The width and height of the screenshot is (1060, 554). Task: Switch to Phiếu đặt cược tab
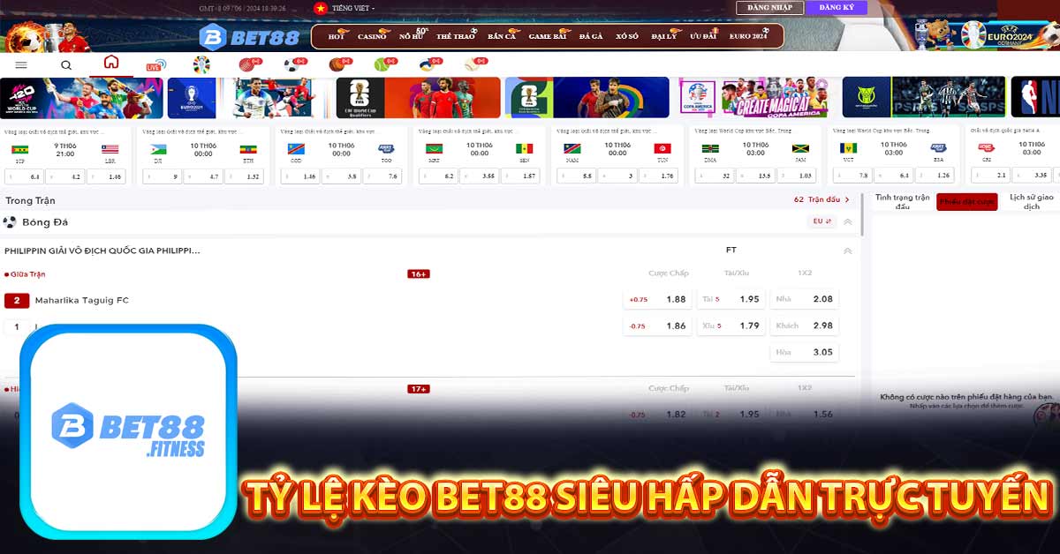(x=967, y=202)
